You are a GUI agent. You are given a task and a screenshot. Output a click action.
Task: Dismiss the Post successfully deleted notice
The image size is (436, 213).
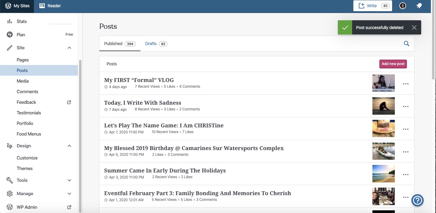point(414,28)
